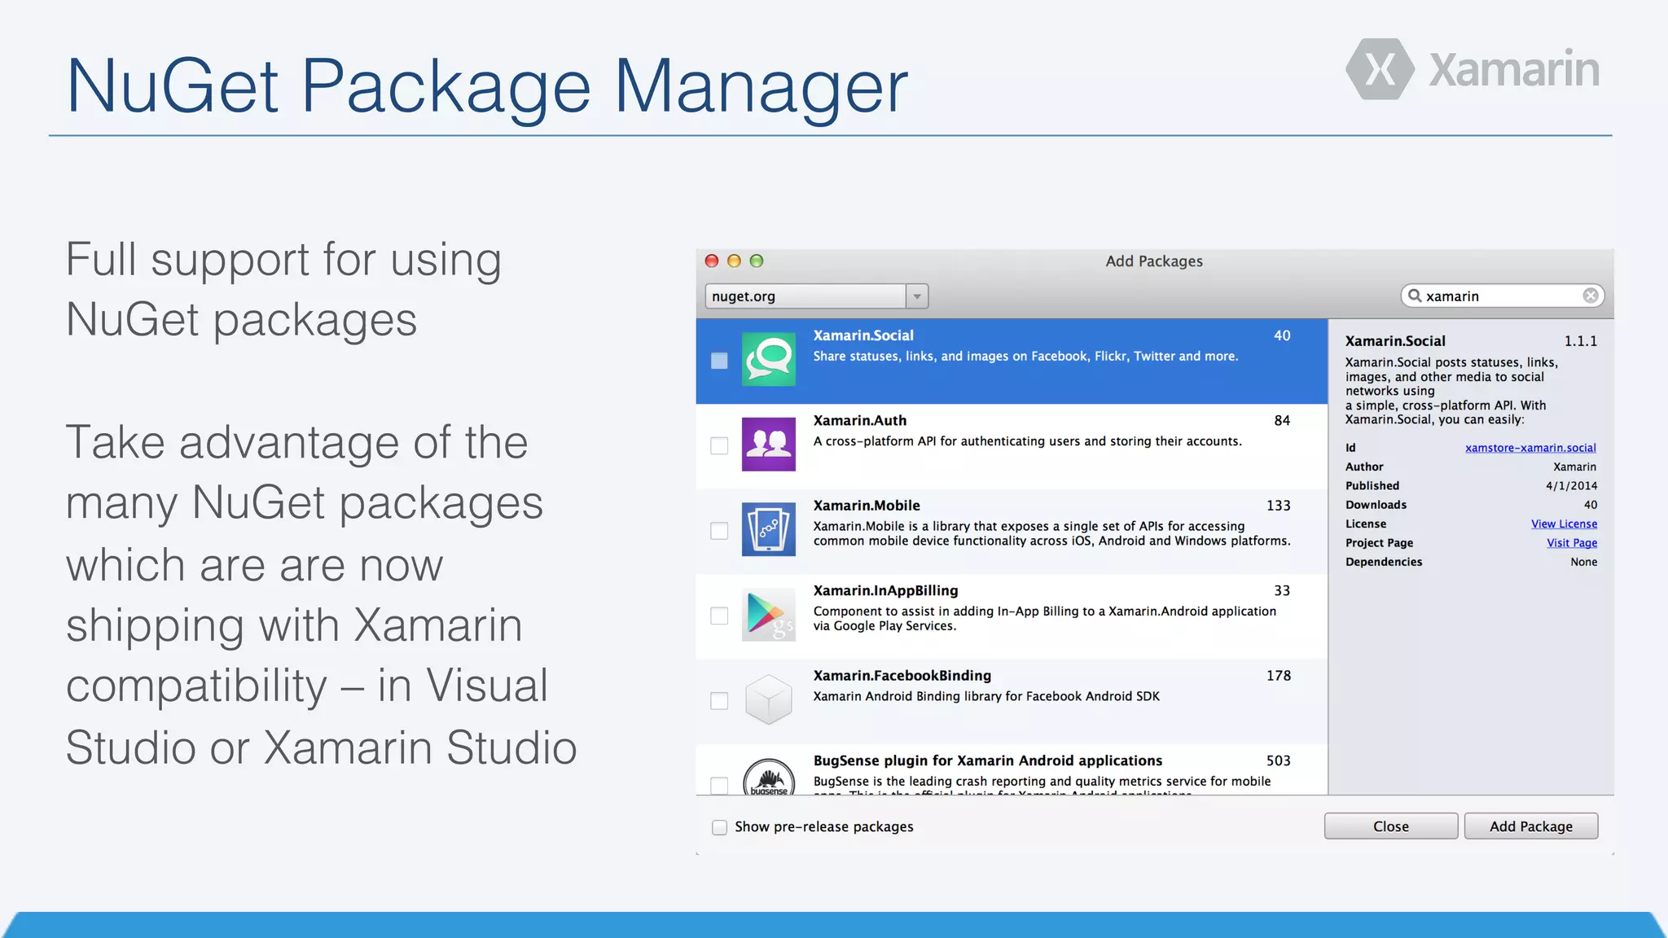Select the Xamarin.Mobile package title
This screenshot has height=938, width=1668.
tap(867, 506)
